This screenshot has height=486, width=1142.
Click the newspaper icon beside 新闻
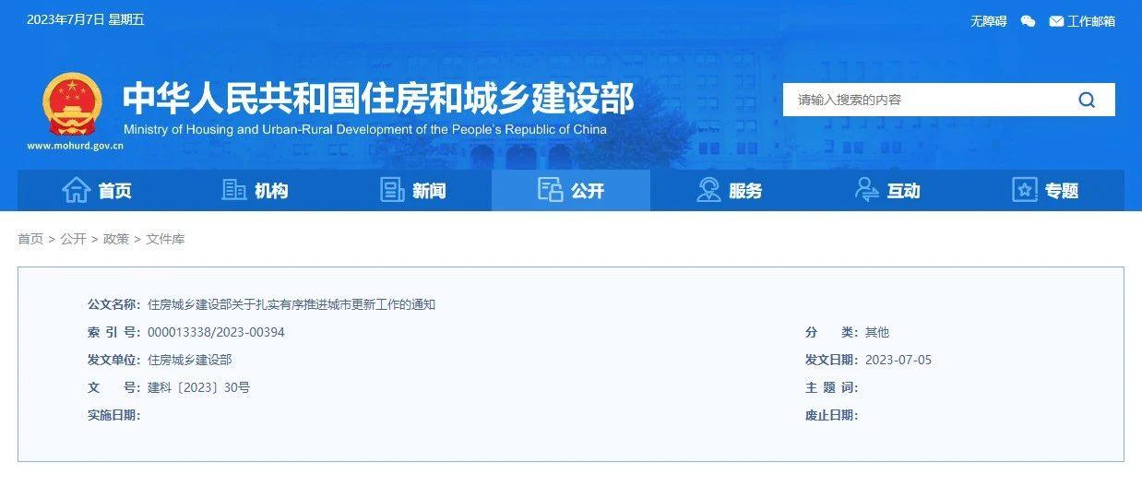393,190
